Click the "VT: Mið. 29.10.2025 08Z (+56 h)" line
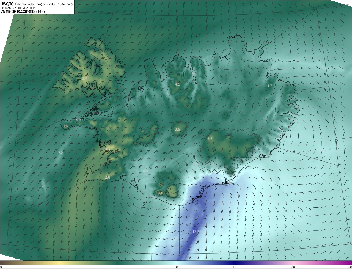This screenshot has width=352, height=269. click(x=23, y=12)
